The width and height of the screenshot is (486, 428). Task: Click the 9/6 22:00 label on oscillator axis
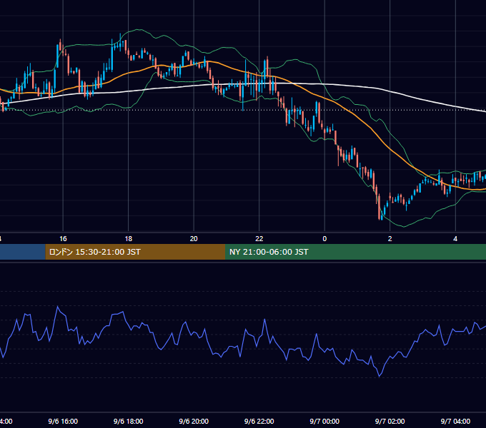pos(259,421)
